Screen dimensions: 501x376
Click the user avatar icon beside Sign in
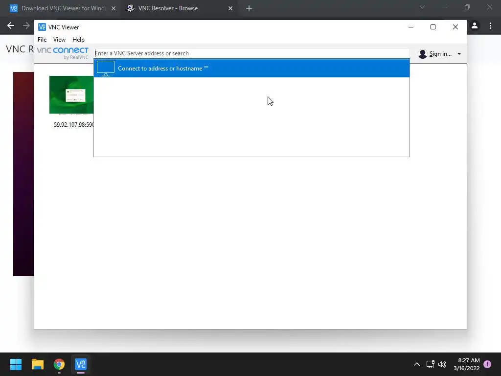click(x=422, y=54)
